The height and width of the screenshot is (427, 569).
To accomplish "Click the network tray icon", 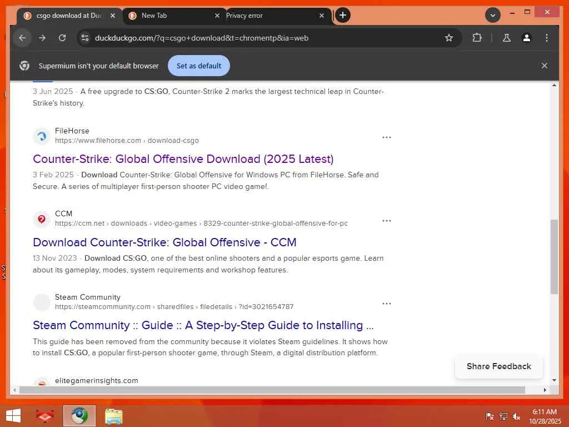I will [x=503, y=416].
